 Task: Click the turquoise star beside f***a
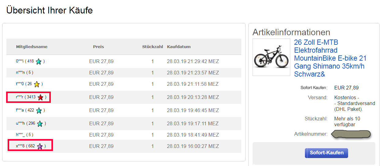point(39,111)
